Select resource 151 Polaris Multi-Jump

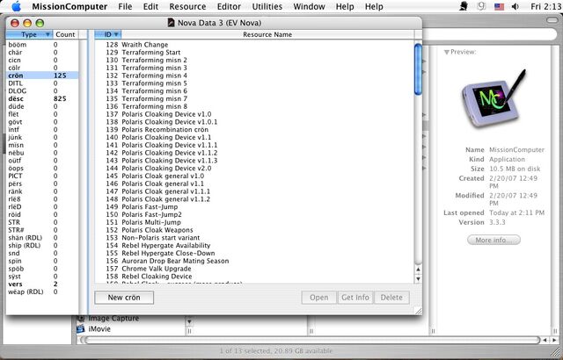click(254, 222)
